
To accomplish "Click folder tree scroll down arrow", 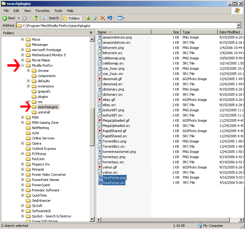I will coord(92,219).
